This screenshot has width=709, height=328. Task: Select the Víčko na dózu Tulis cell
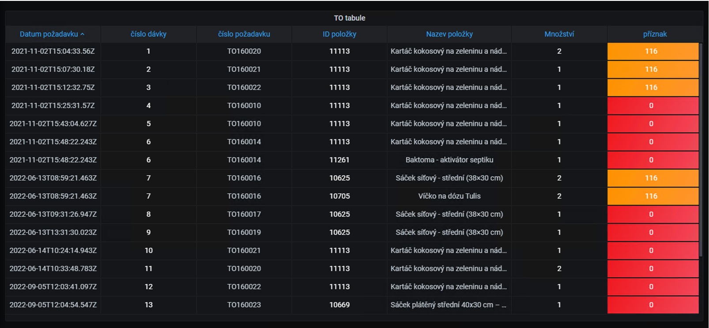click(449, 196)
